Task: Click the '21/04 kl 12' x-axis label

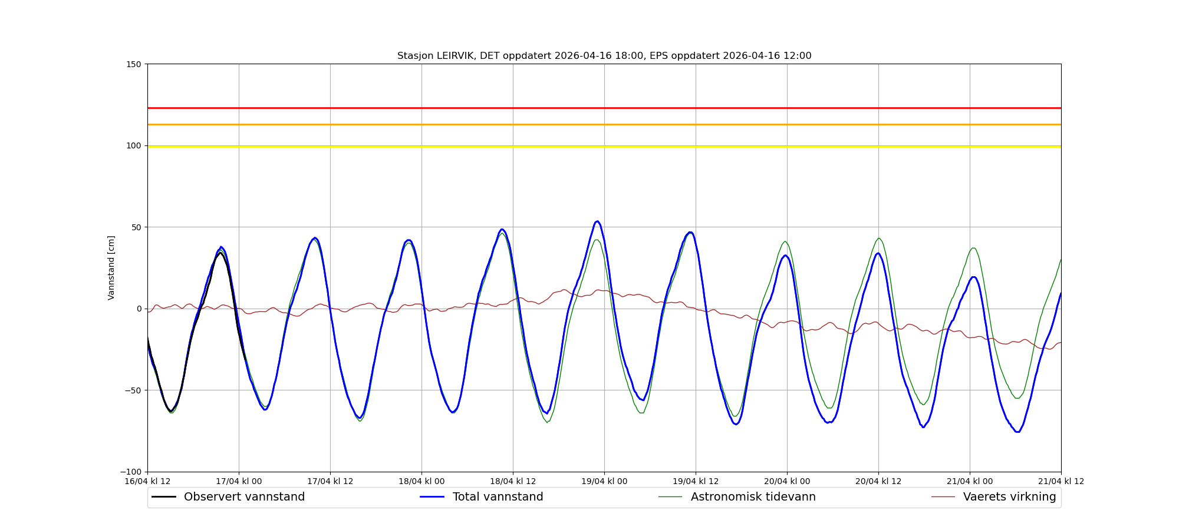Action: coord(1061,481)
